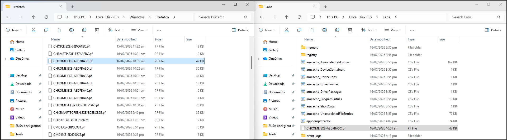Add a new tab in Labs window
This screenshot has height=140, width=507.
pos(326,7)
